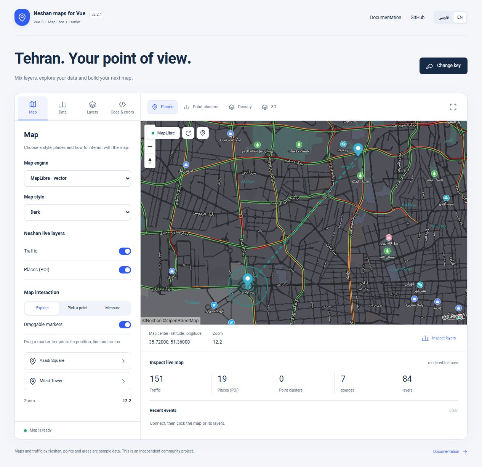The image size is (482, 467).
Task: Click the Map is ready status
Action: click(38, 430)
